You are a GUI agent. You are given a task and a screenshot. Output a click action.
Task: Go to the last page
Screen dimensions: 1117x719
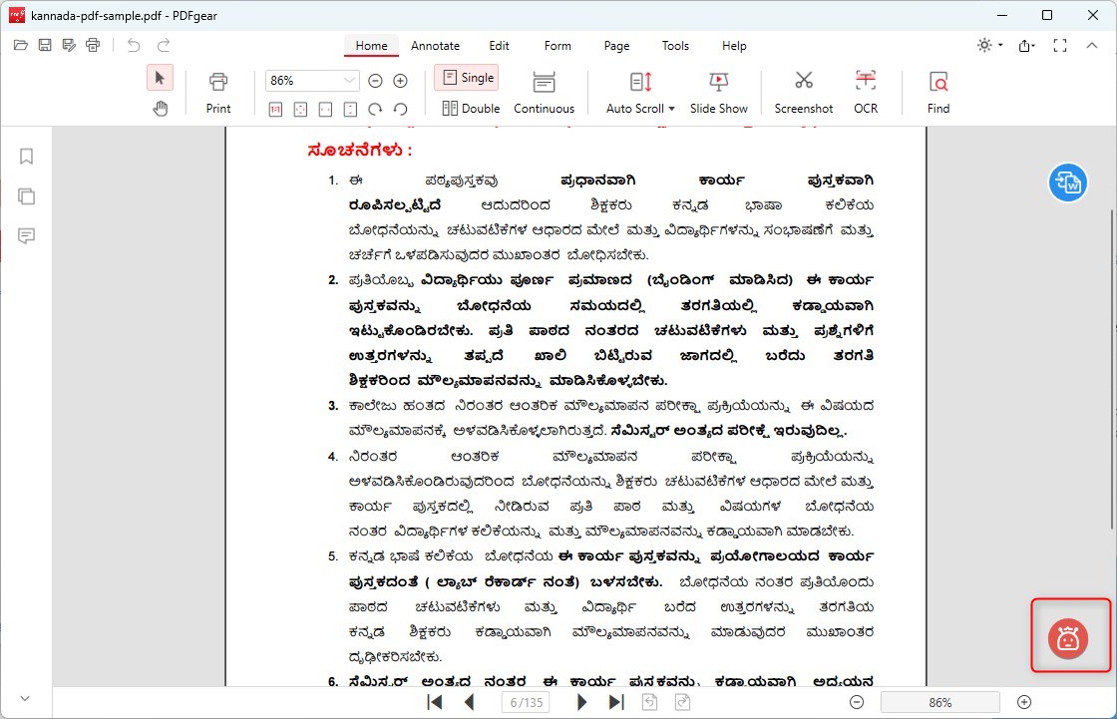click(x=616, y=702)
